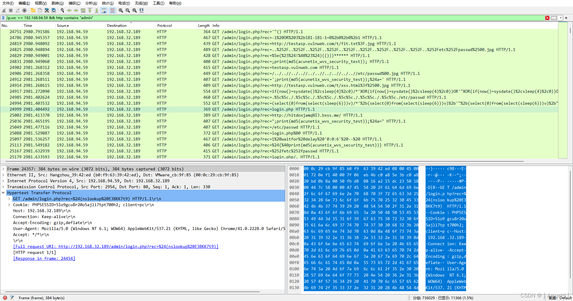
Task: Open the 文件(F) menu
Action: pyautogui.click(x=8, y=3)
